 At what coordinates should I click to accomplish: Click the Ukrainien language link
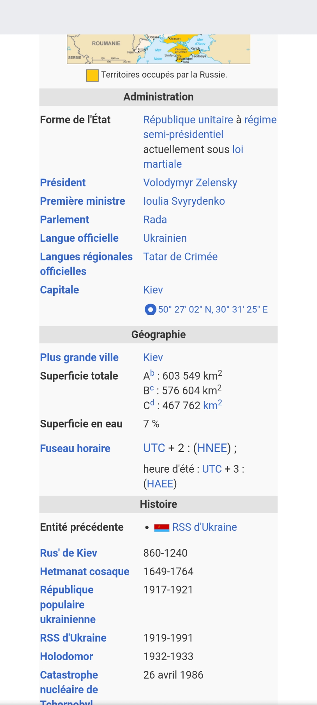pyautogui.click(x=165, y=238)
